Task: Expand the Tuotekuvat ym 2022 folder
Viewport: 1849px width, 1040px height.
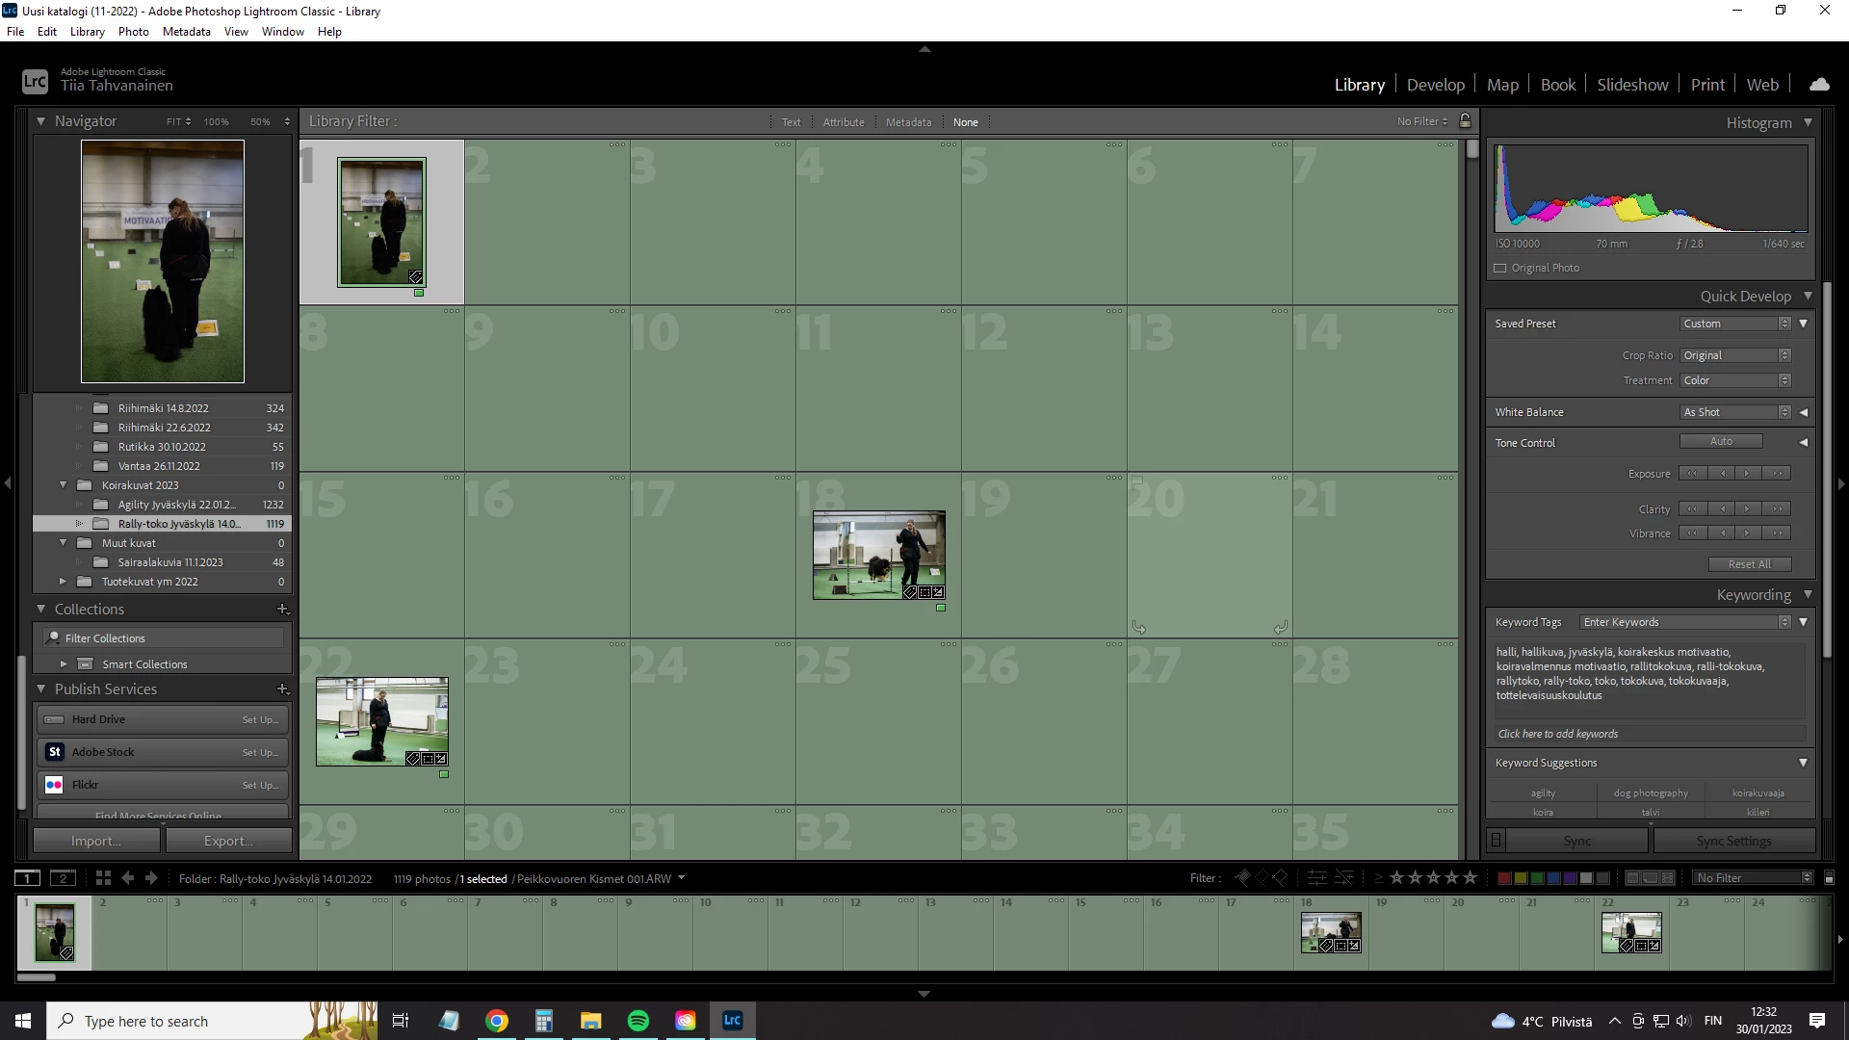Action: point(63,582)
